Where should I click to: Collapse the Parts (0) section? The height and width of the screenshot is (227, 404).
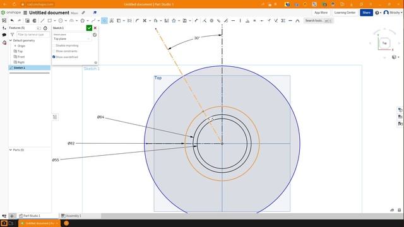[x=11, y=150]
